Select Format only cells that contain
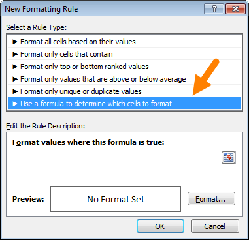This screenshot has width=249, height=240. [125, 54]
